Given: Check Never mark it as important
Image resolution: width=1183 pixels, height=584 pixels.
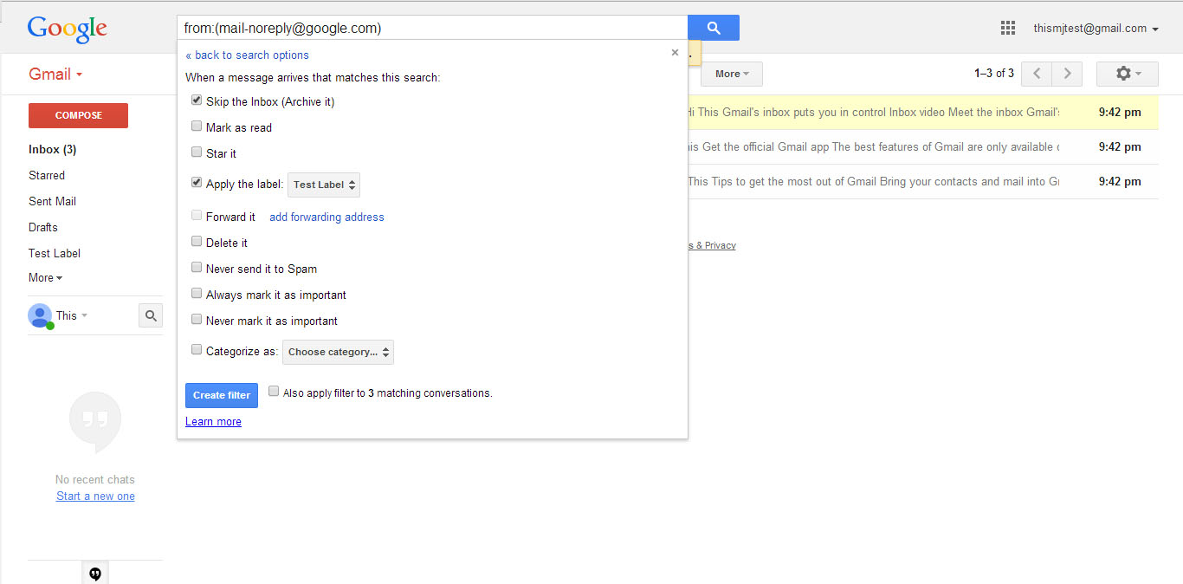Looking at the screenshot, I should 197,320.
